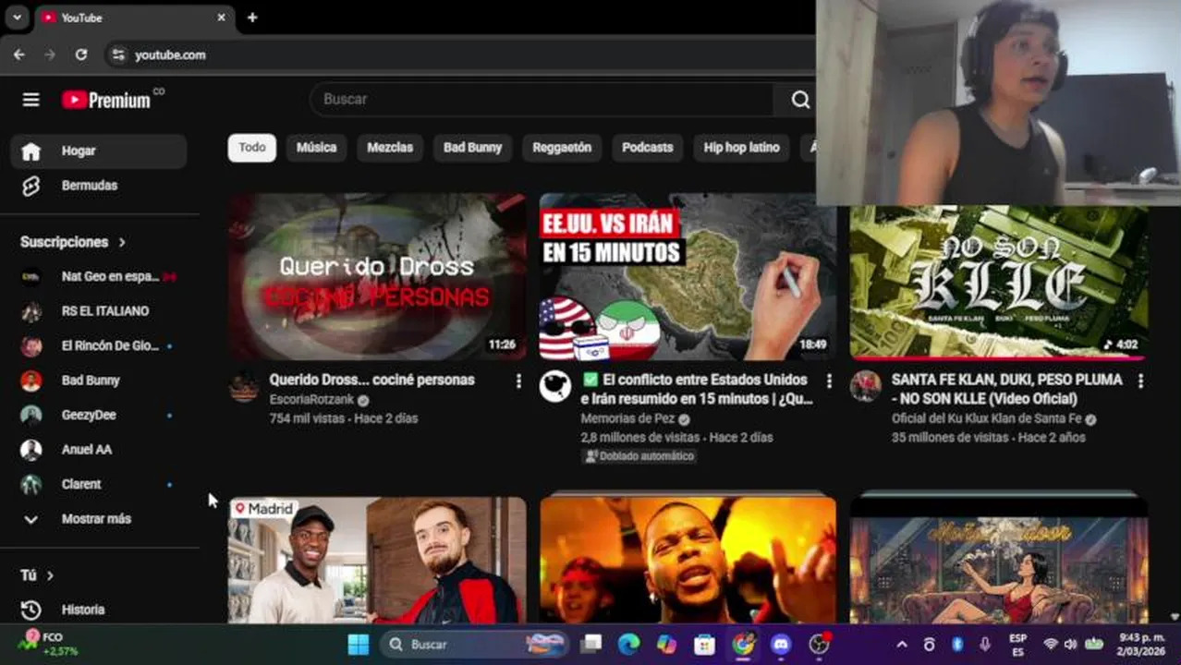
Task: Open Task View on the taskbar
Action: pos(591,645)
